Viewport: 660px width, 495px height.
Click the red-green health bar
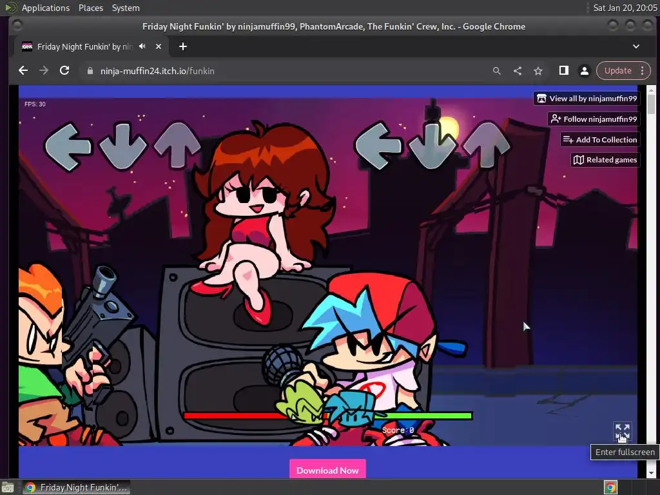(328, 416)
